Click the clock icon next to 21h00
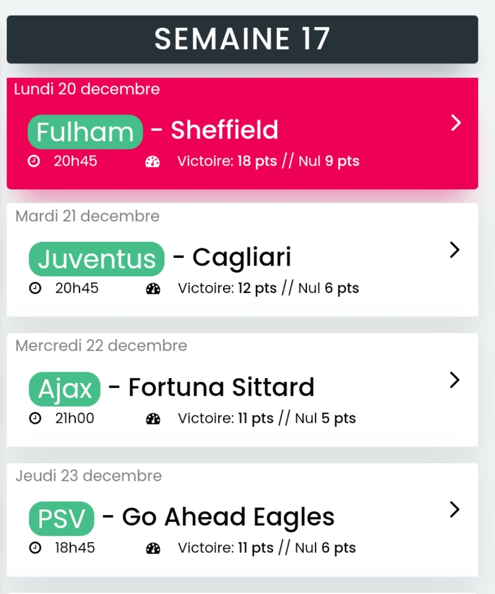This screenshot has height=594, width=495. pos(35,418)
